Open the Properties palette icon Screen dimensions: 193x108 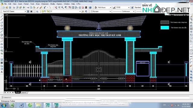[x=70, y=7]
